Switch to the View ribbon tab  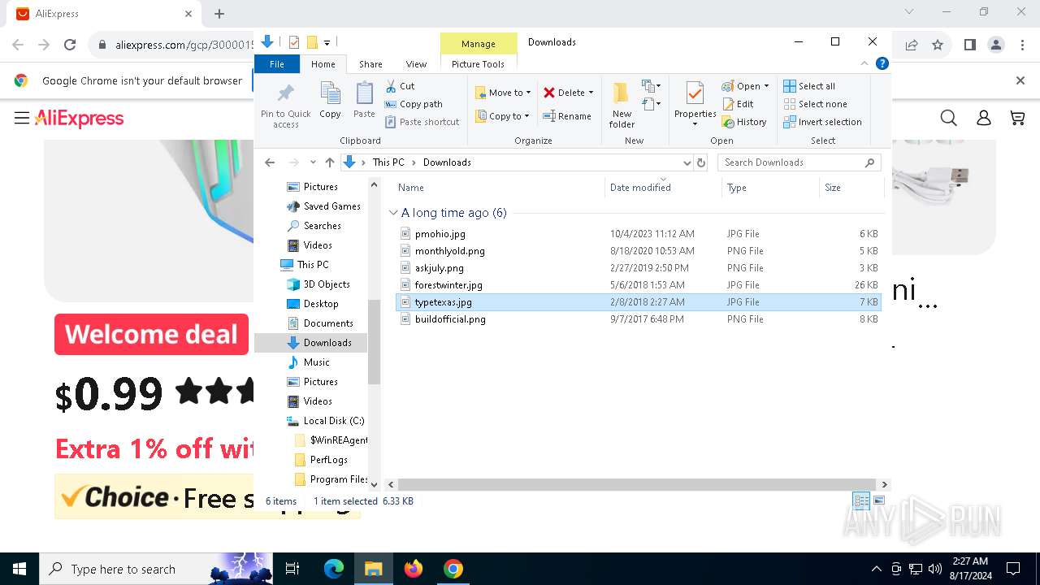click(x=416, y=64)
